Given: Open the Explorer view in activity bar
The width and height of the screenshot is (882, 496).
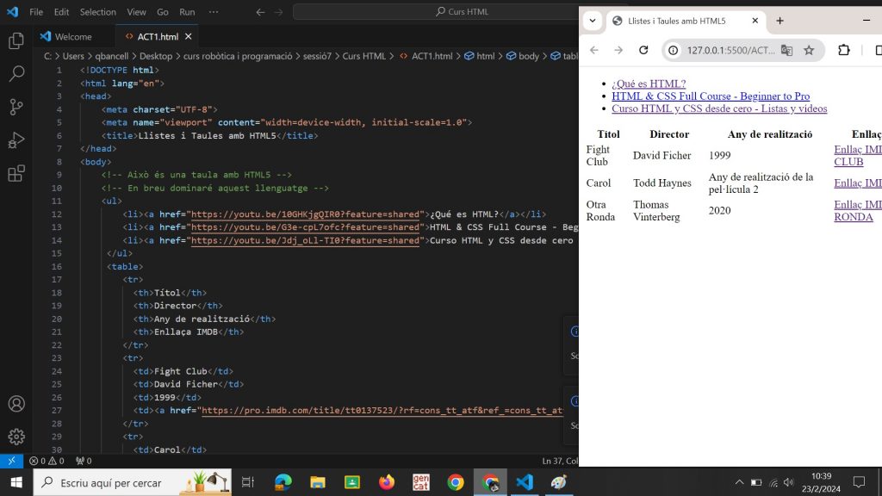Looking at the screenshot, I should (16, 41).
